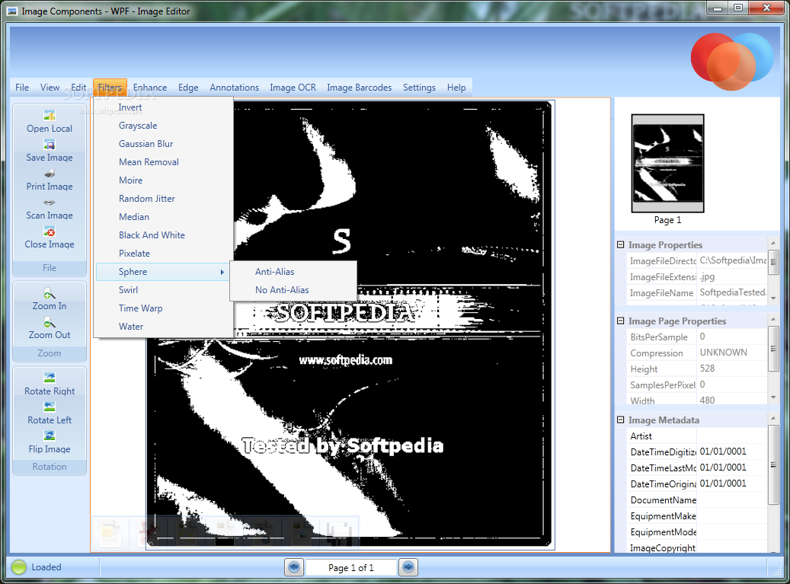
Task: Click the Flip Image button label
Action: (x=50, y=449)
